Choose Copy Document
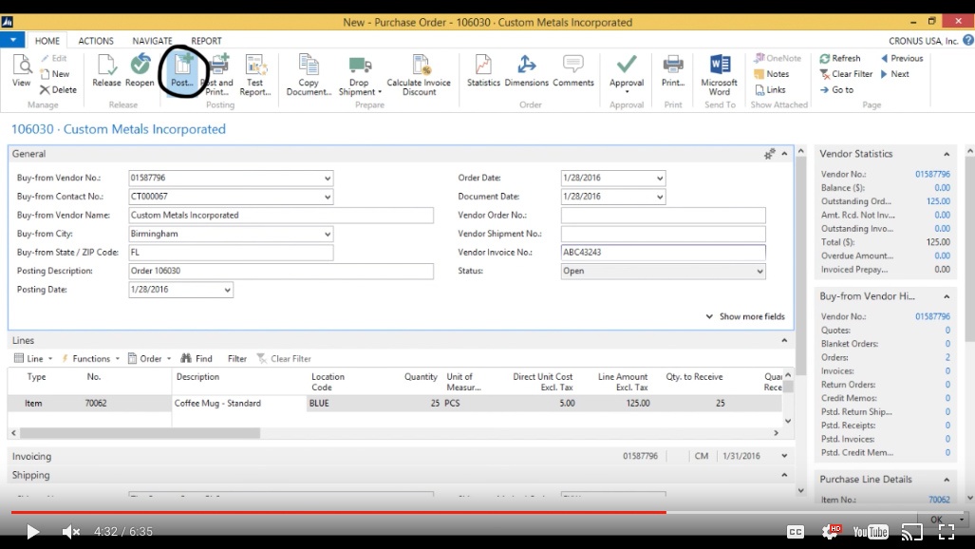 point(309,75)
